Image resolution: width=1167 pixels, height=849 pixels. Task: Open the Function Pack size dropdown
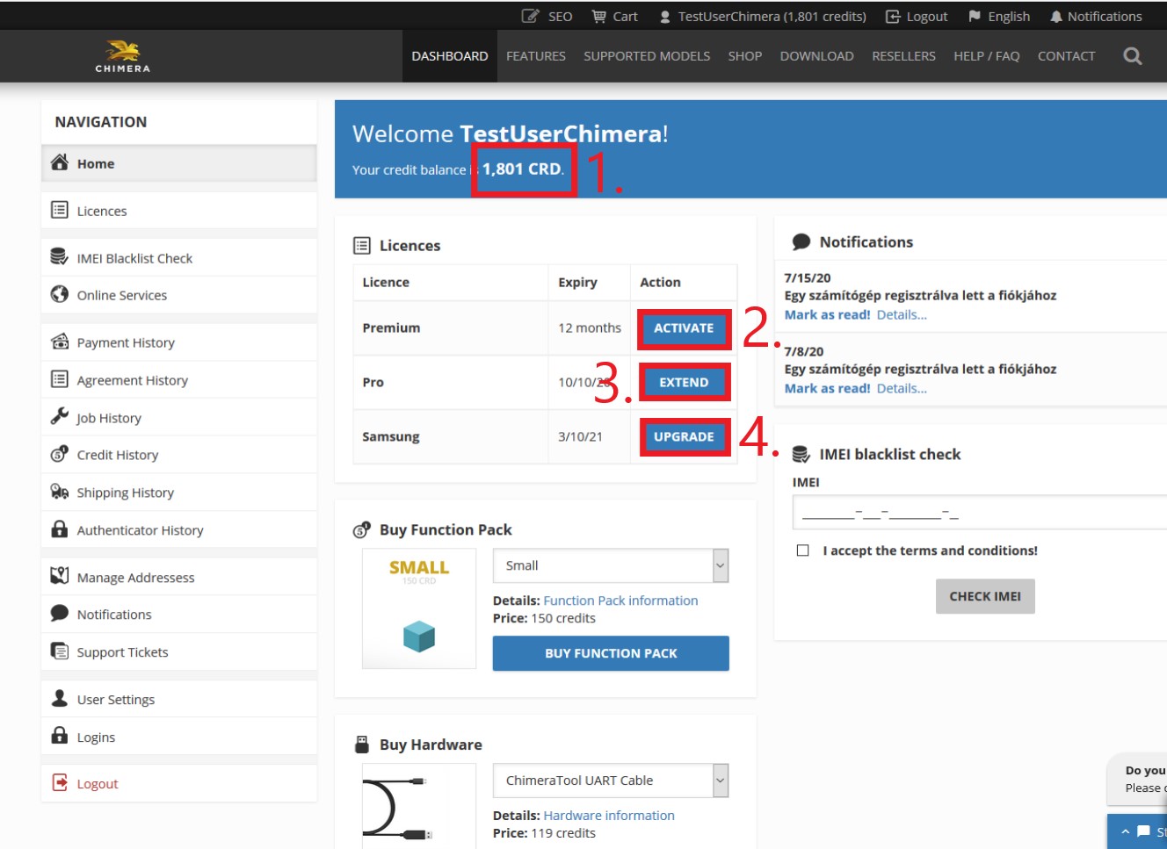point(610,565)
